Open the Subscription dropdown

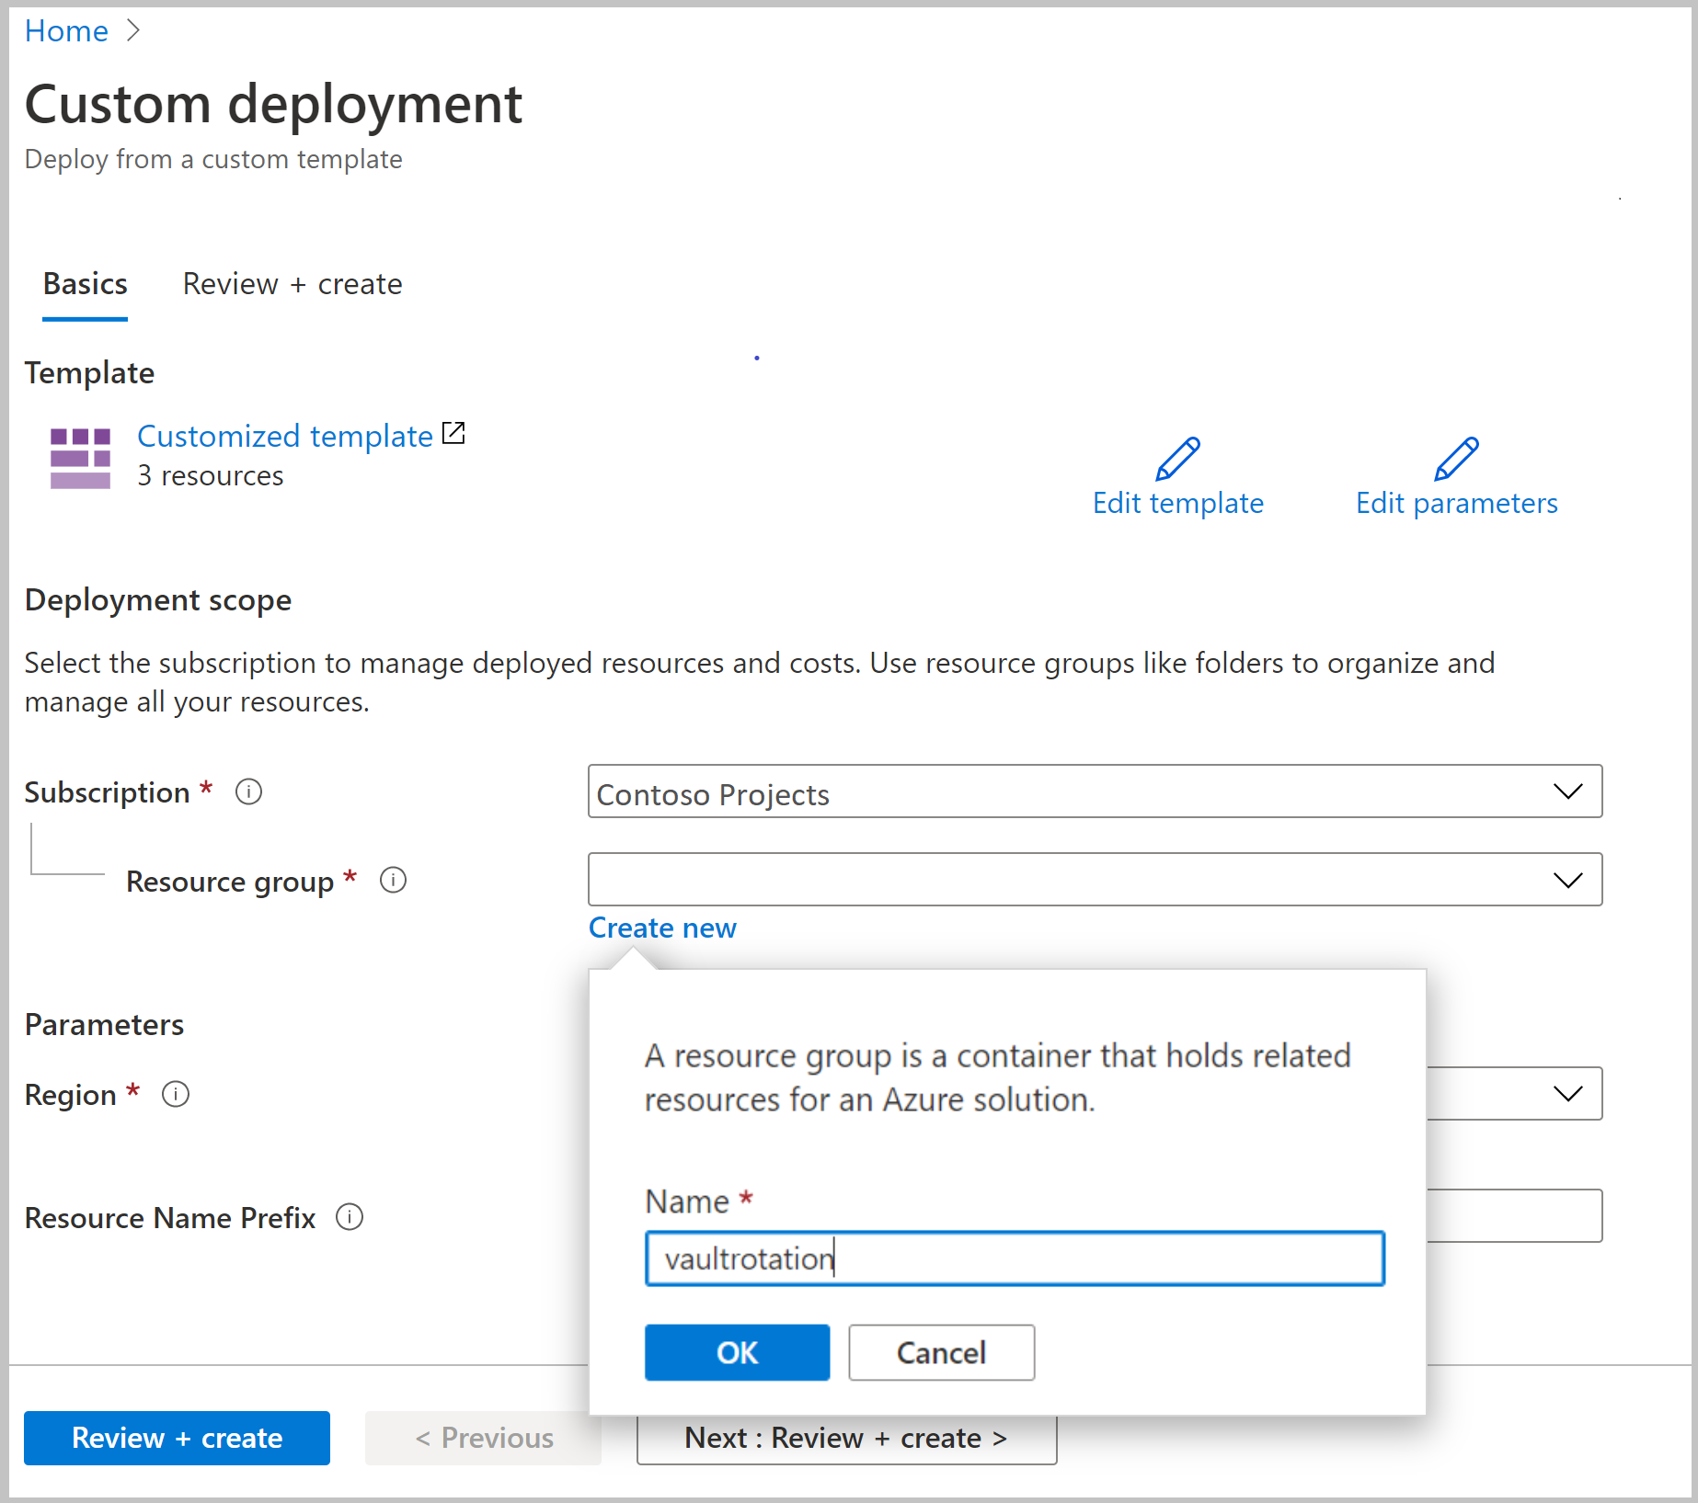tap(1570, 791)
